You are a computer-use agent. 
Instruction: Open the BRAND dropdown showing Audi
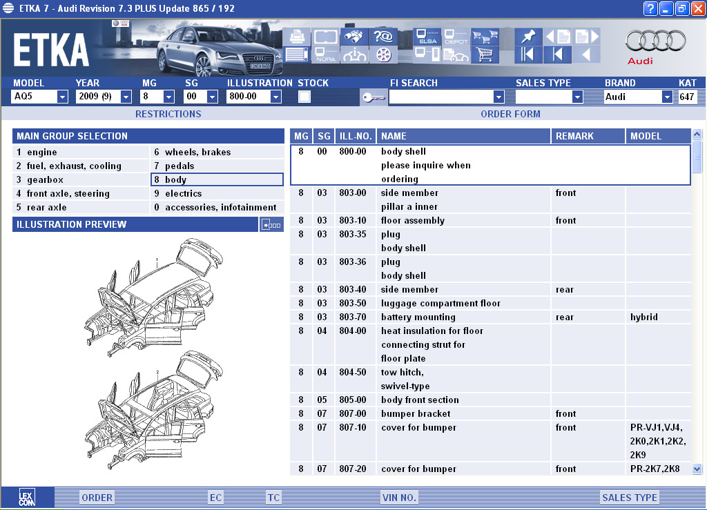(638, 97)
